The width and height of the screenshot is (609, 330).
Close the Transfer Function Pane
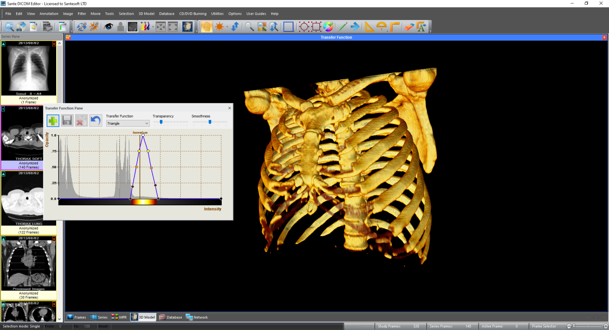(x=229, y=108)
